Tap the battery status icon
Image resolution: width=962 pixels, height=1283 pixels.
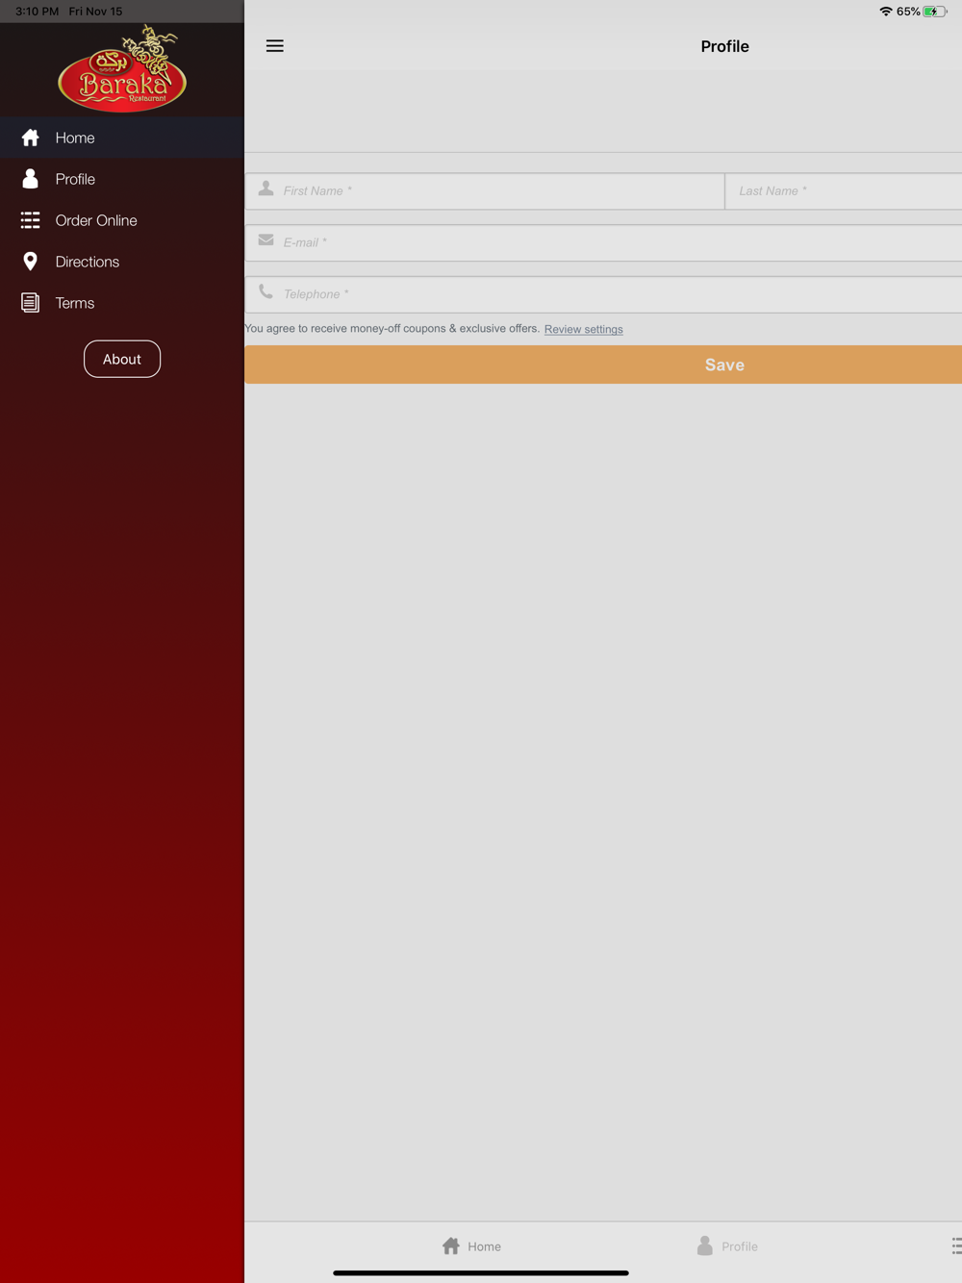pyautogui.click(x=935, y=12)
